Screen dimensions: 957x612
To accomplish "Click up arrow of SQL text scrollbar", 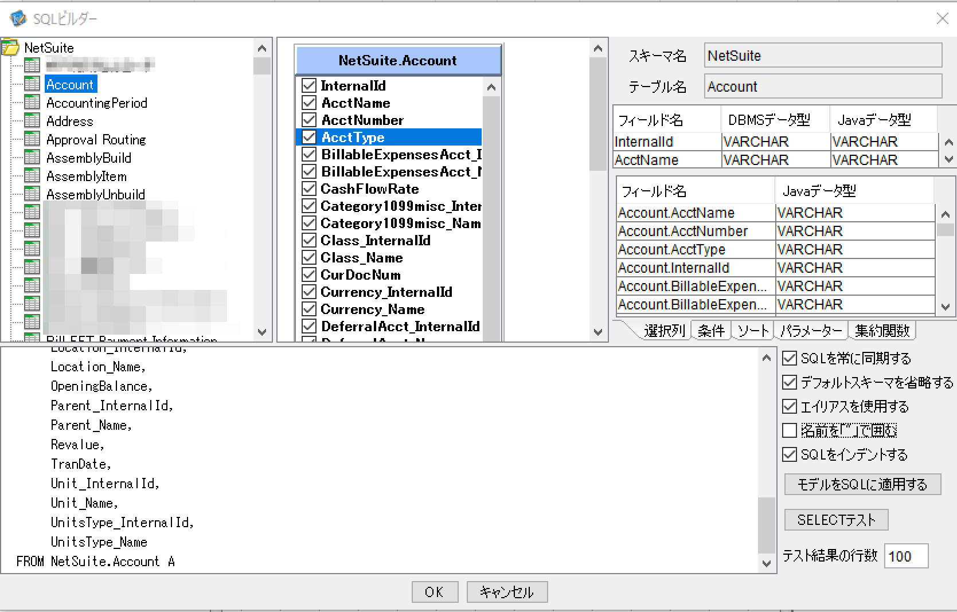I will (x=767, y=358).
